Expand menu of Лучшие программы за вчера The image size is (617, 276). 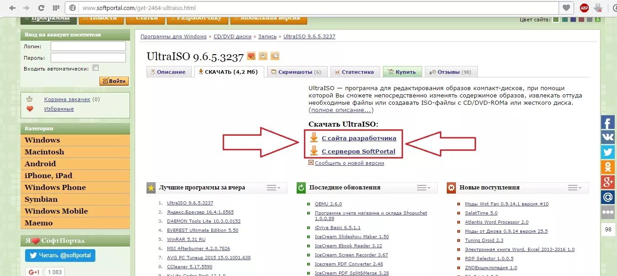[274, 188]
